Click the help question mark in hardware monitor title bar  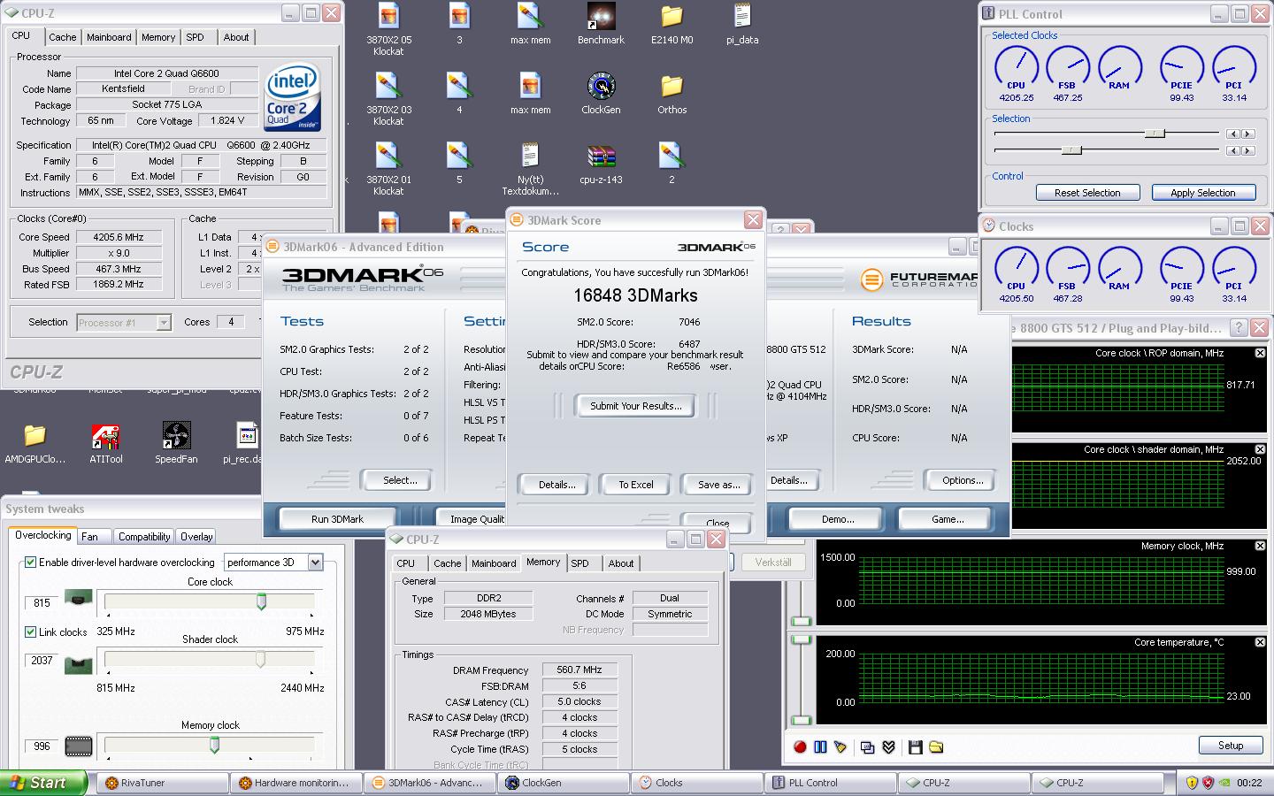(1239, 328)
